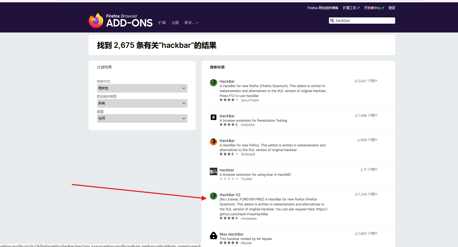Click the star rating of HackBar V2
The width and height of the screenshot is (458, 247).
pos(229,218)
